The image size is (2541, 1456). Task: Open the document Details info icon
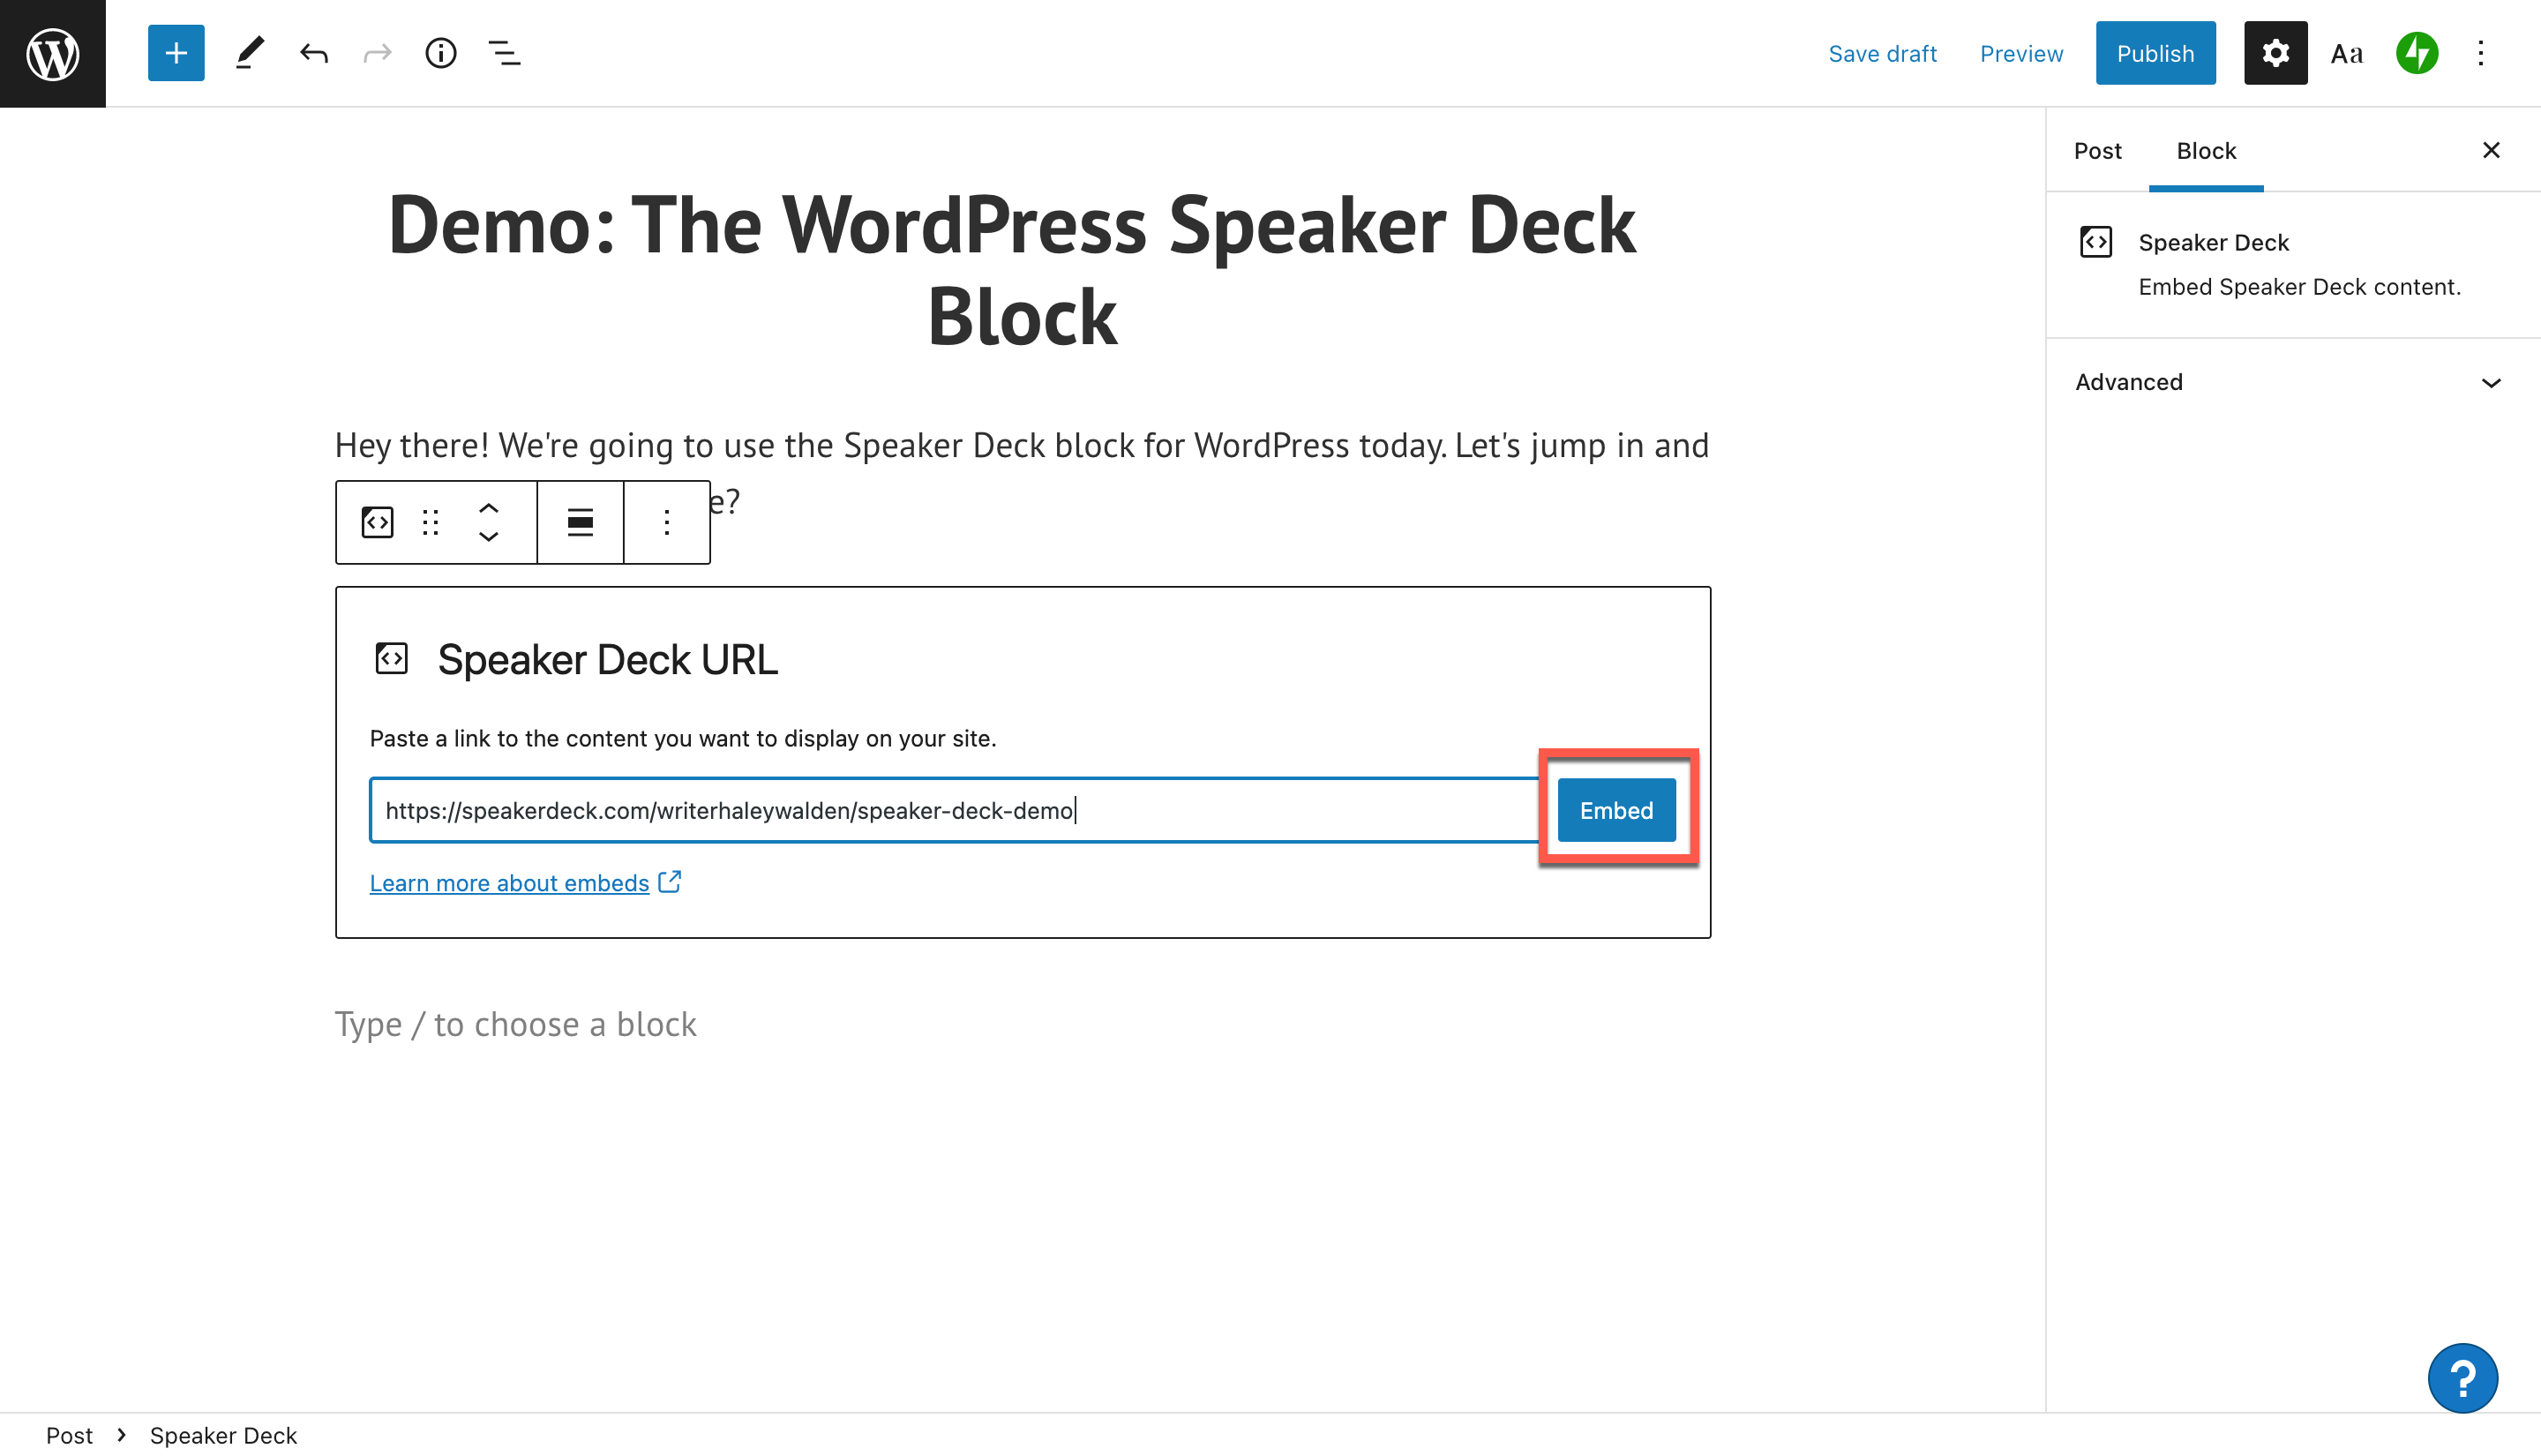coord(440,53)
